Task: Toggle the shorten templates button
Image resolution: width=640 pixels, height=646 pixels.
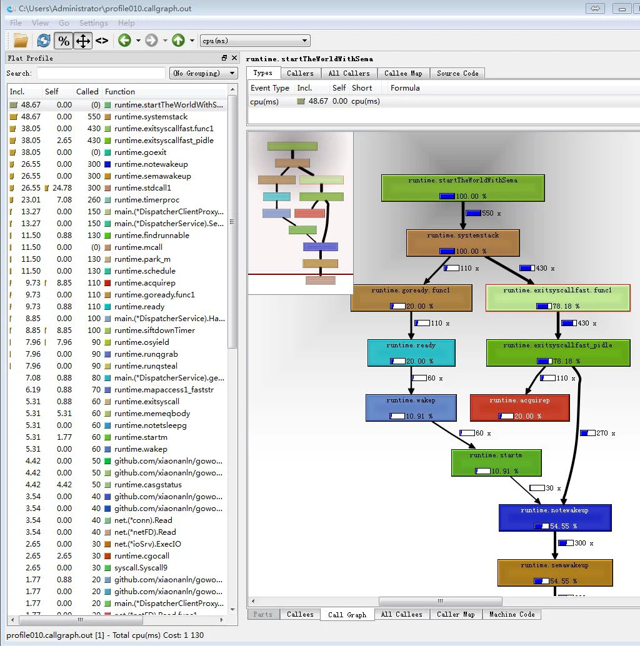Action: coord(102,41)
